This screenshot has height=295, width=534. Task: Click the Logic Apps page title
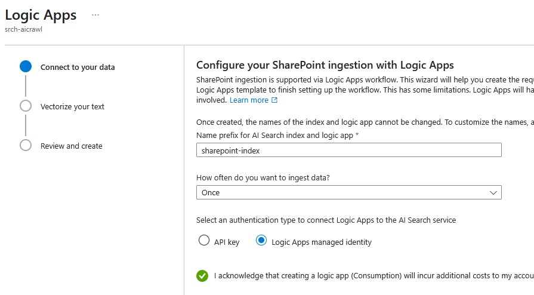pos(41,16)
